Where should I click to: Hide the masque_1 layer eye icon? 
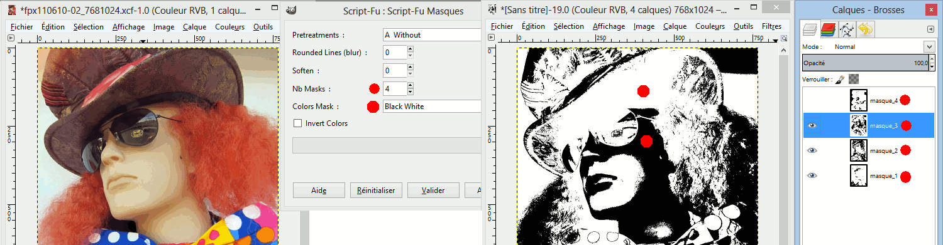pos(812,175)
